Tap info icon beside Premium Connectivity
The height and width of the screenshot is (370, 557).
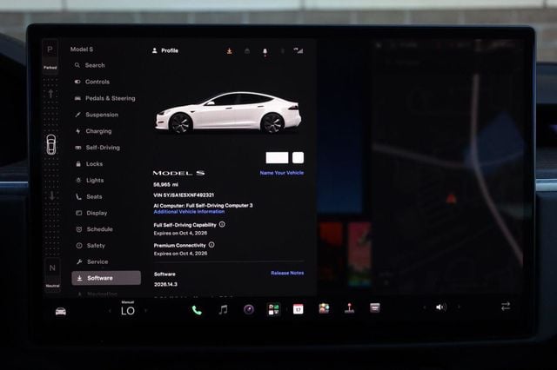click(x=211, y=245)
